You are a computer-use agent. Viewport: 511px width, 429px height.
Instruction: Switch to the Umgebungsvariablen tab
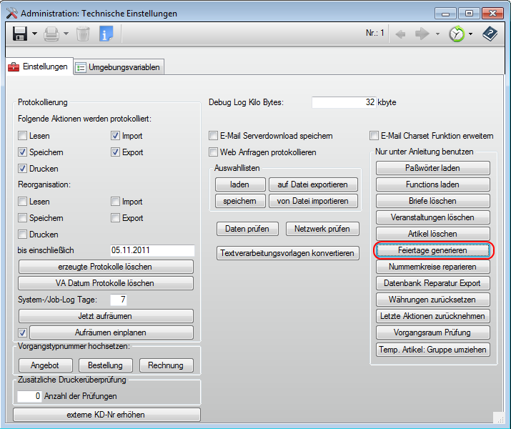click(x=119, y=67)
